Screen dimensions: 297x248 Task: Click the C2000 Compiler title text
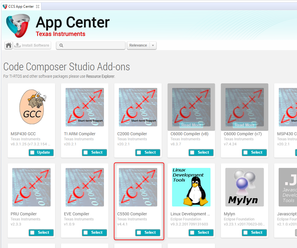[x=132, y=134]
